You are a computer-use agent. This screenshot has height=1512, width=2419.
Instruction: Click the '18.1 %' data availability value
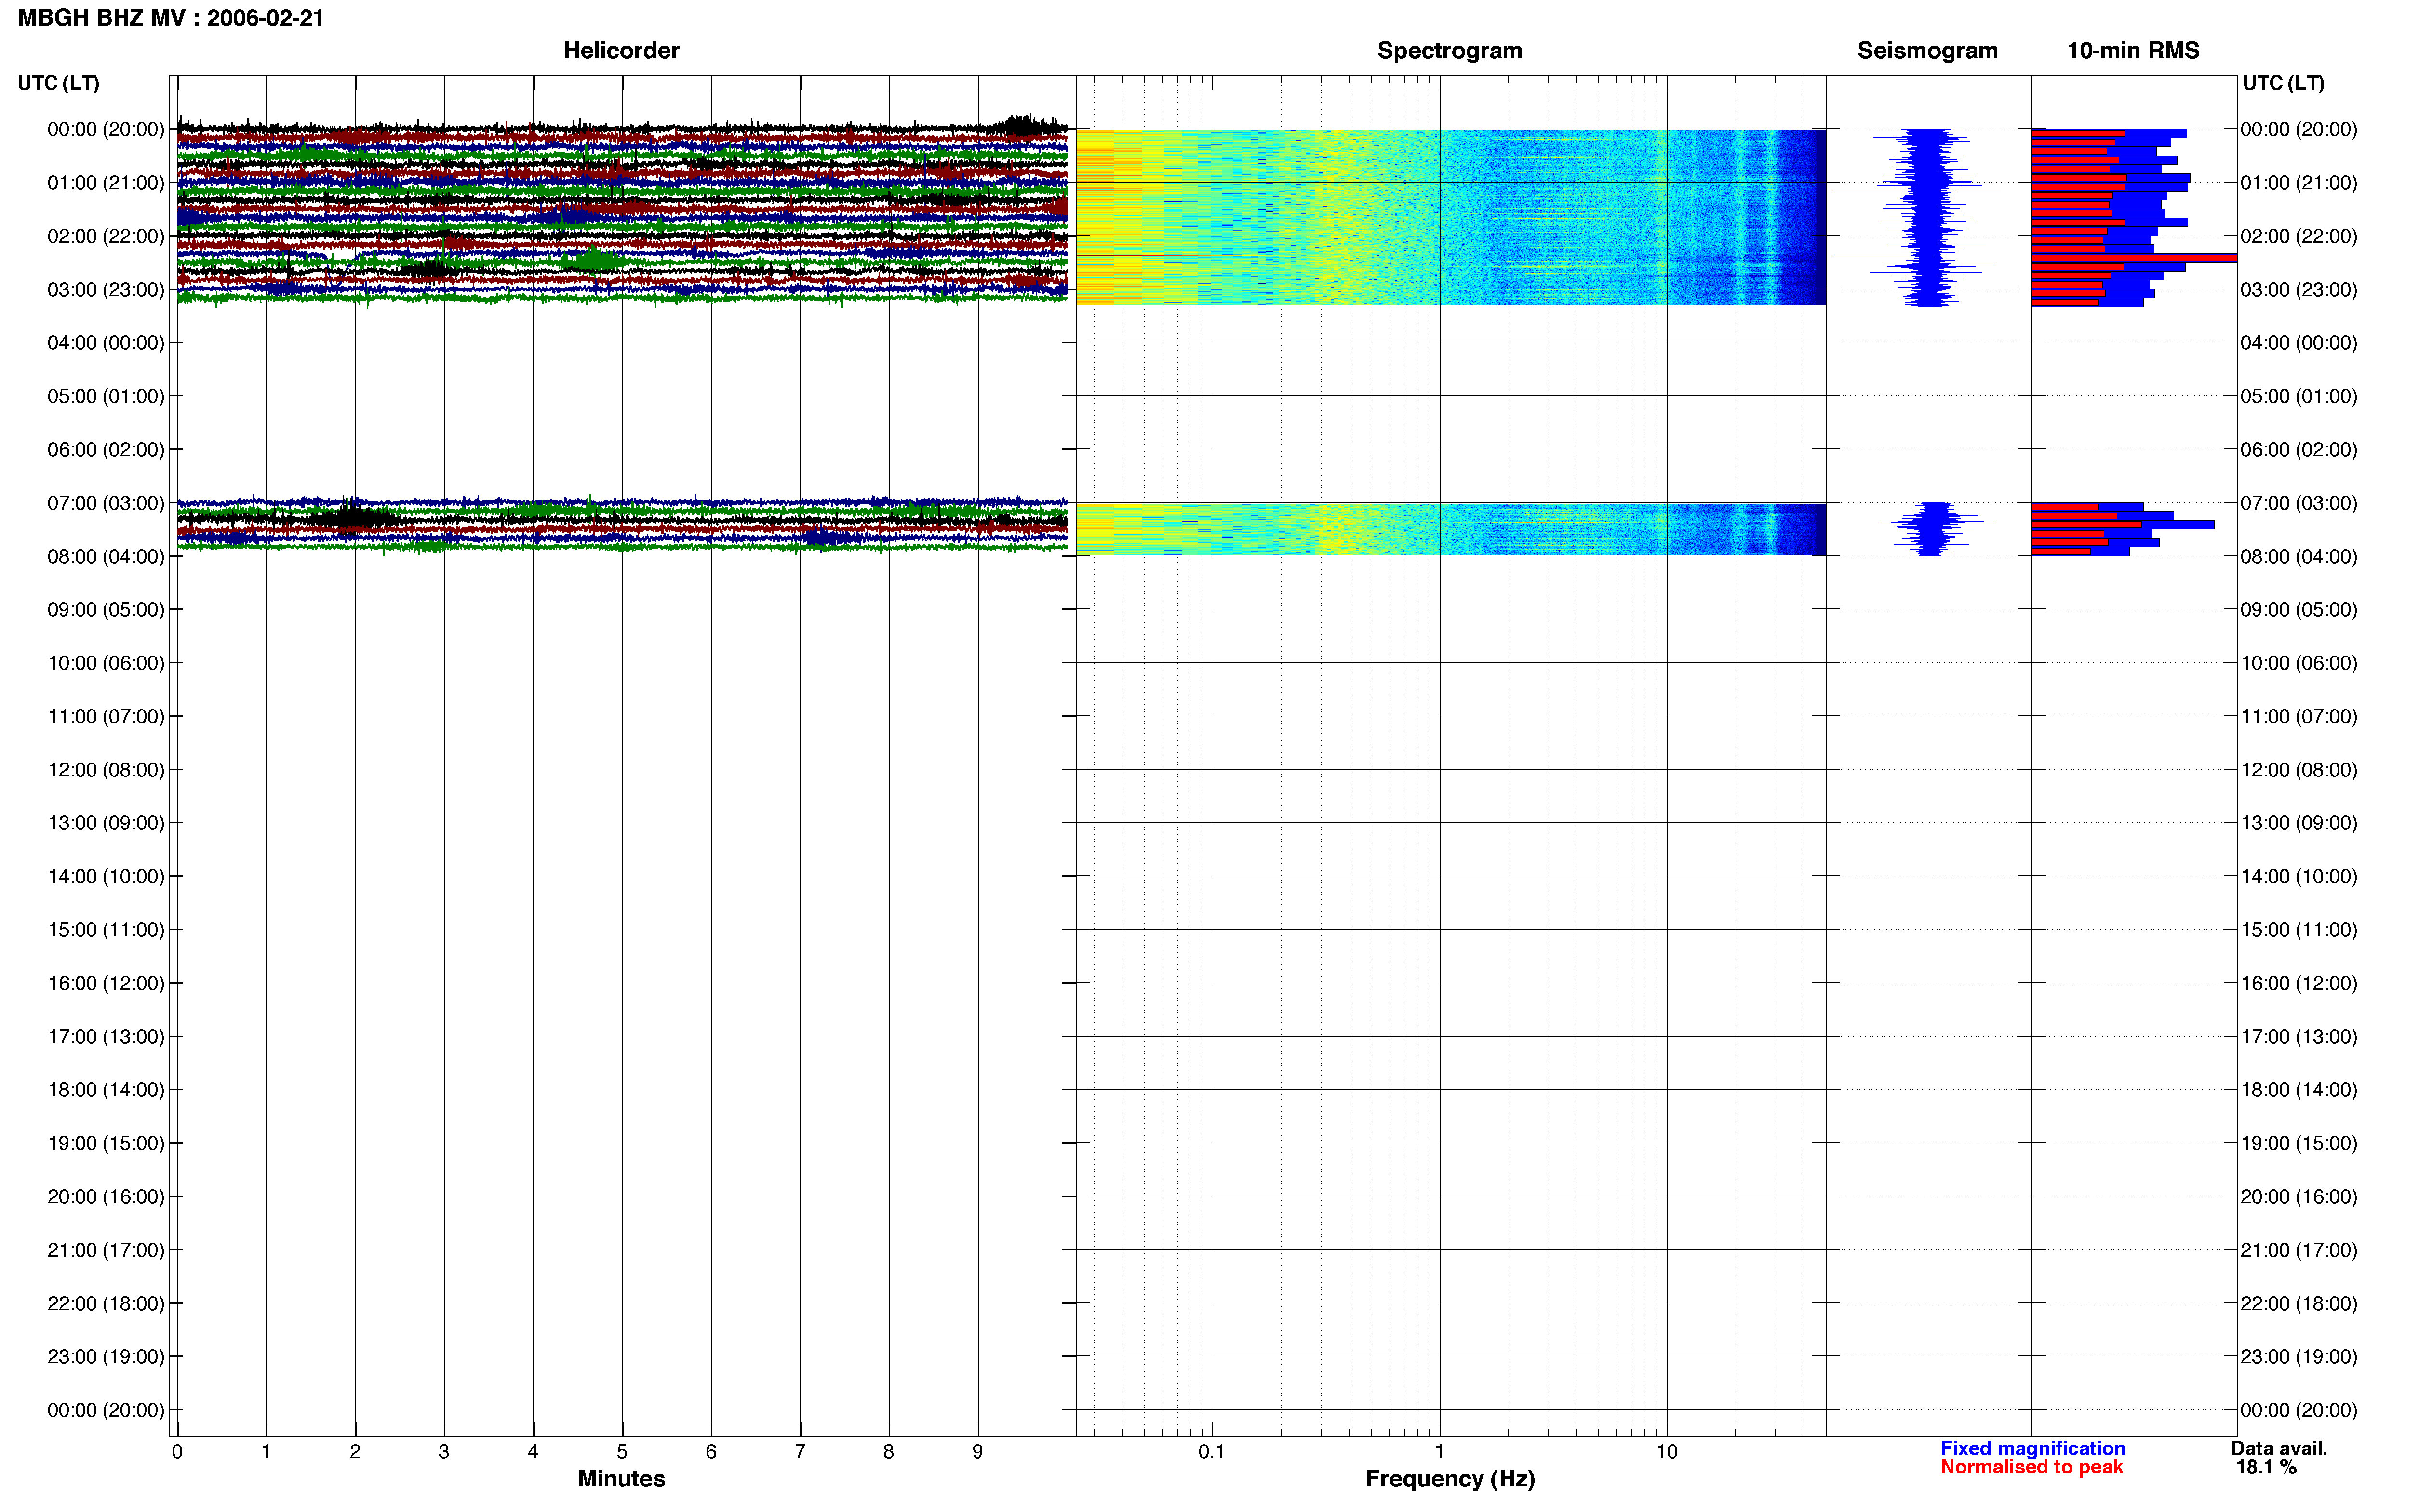(2266, 1468)
